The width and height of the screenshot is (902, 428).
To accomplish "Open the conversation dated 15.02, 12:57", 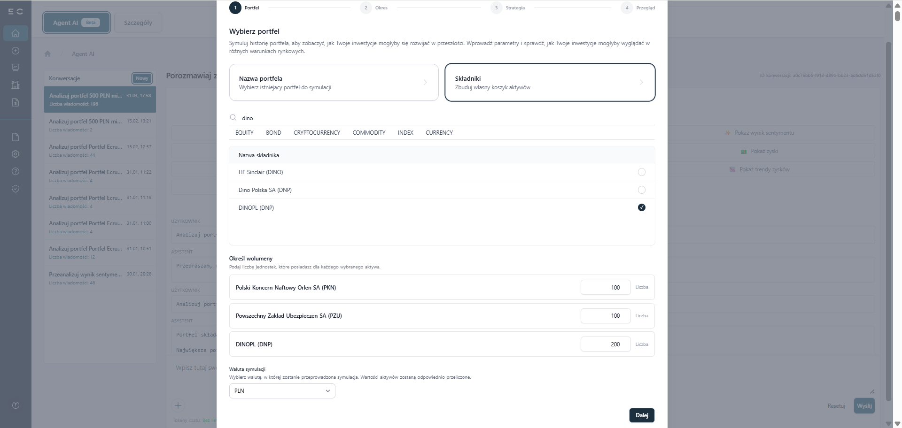I will click(x=100, y=151).
